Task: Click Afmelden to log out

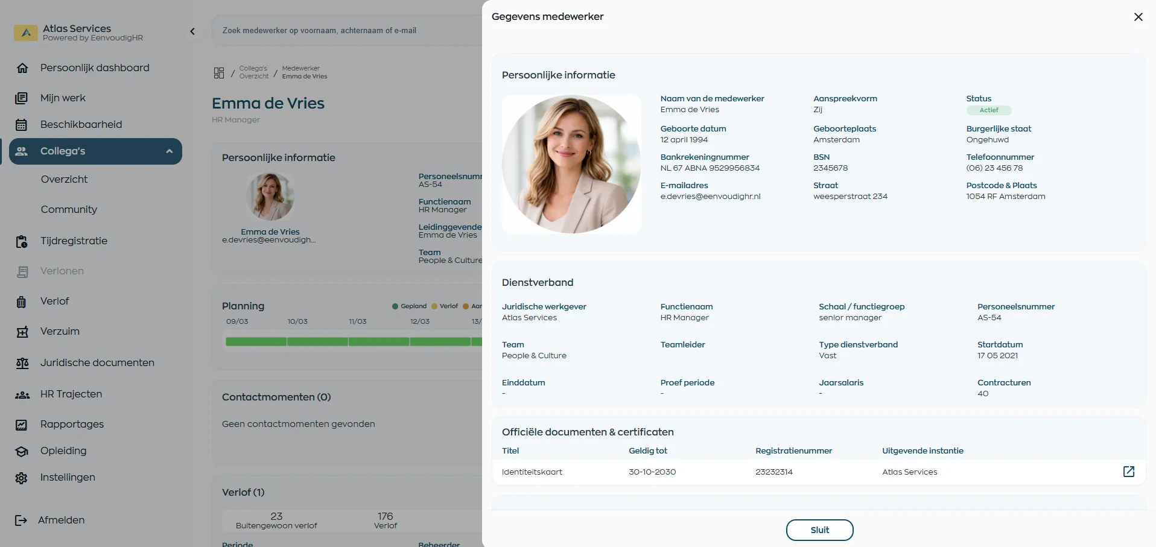Action: coord(61,520)
